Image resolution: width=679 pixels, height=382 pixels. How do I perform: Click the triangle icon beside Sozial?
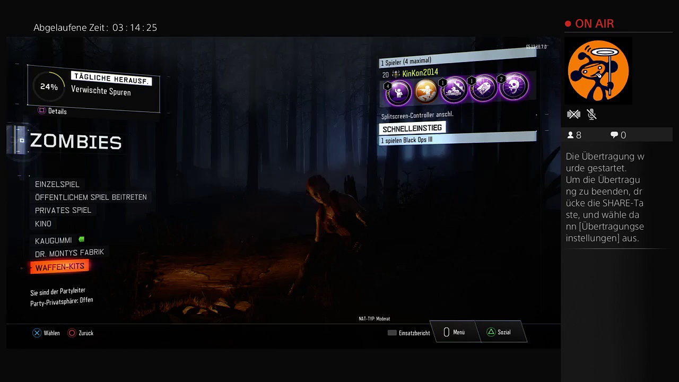tap(491, 332)
